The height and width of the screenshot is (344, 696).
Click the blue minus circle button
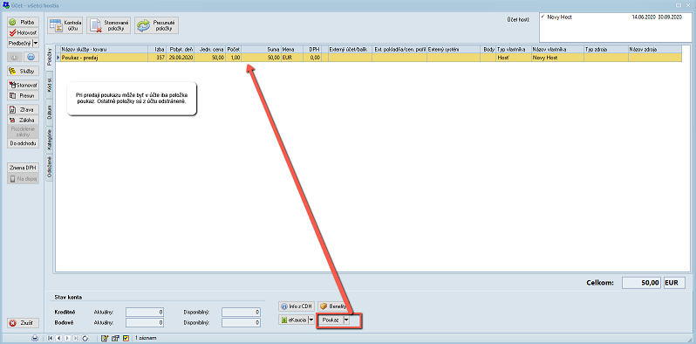coord(31,57)
